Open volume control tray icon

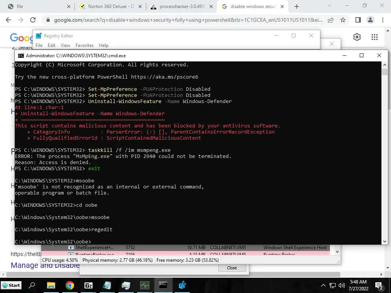click(342, 285)
